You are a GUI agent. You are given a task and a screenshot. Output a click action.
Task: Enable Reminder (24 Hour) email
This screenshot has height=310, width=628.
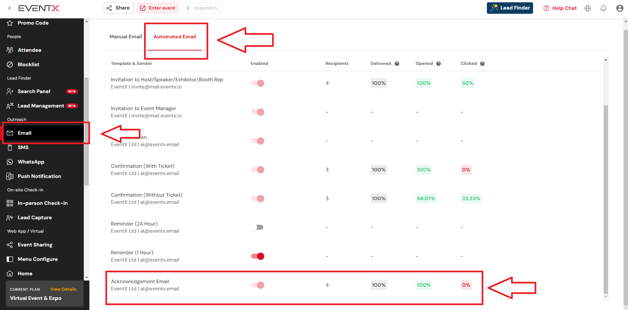click(257, 227)
